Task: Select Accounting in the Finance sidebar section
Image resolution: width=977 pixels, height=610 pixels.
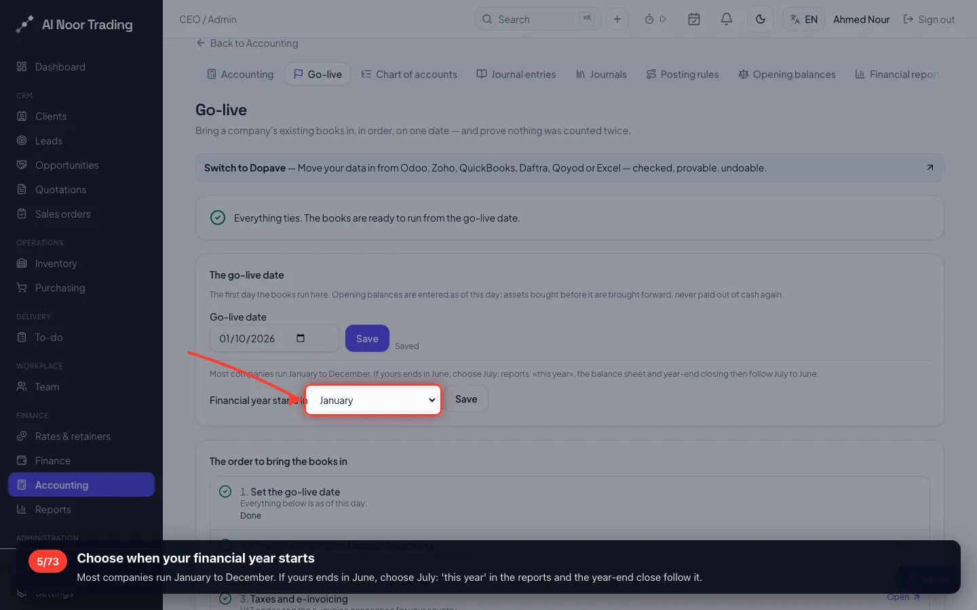Action: click(81, 485)
